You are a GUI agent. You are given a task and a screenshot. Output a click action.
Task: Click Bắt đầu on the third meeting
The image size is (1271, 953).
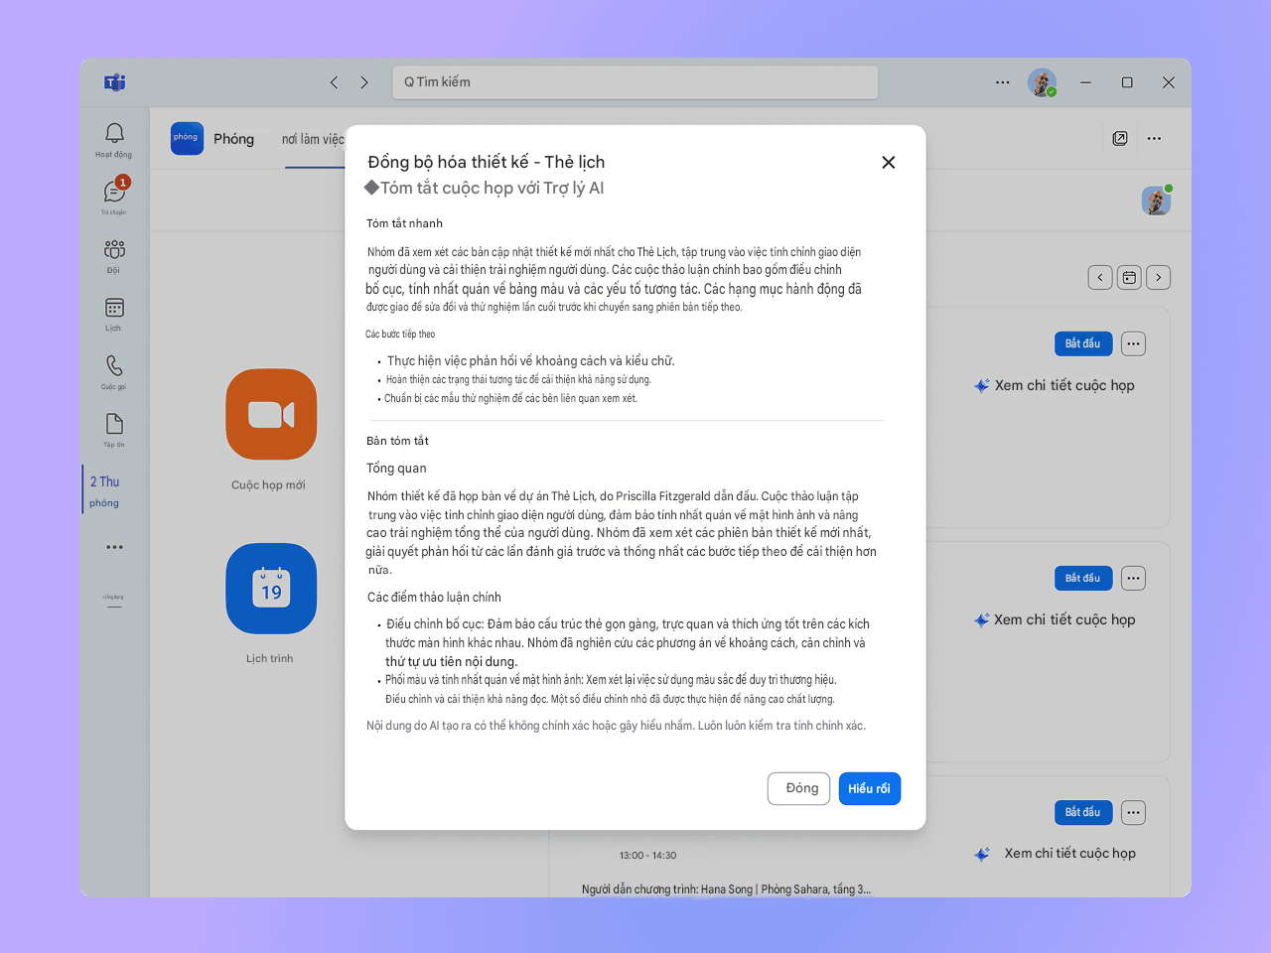(x=1083, y=812)
